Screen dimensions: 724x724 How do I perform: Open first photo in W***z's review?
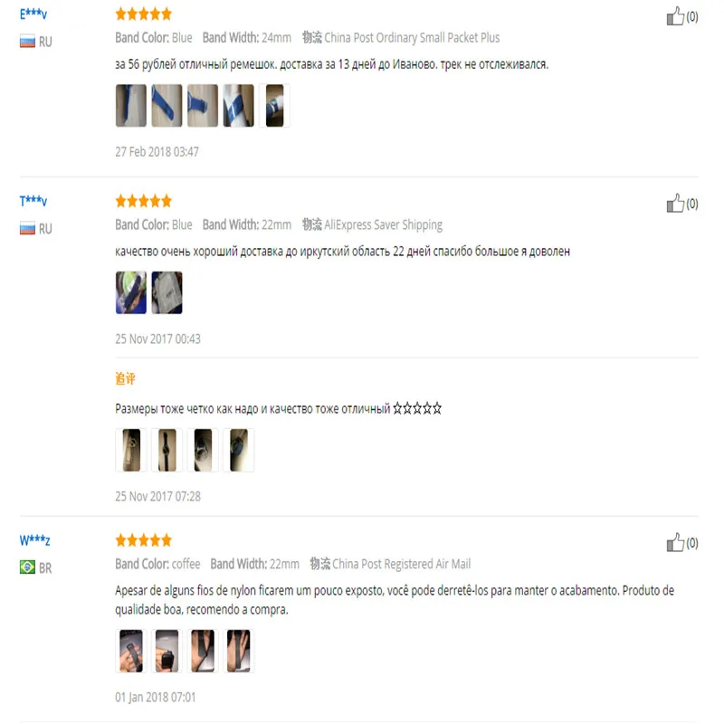[131, 651]
